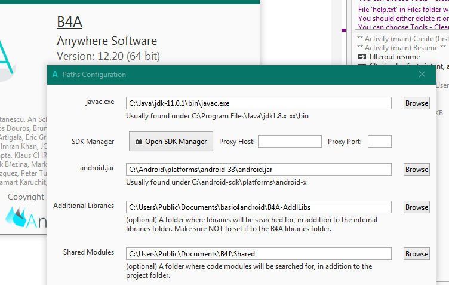The width and height of the screenshot is (449, 285).
Task: Click the Paths Configuration title text
Action: (x=94, y=75)
